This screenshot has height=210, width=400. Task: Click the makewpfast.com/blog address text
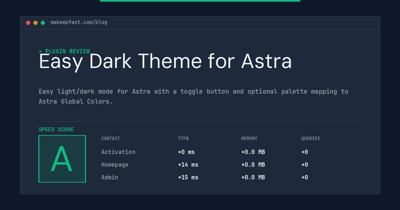pos(79,22)
